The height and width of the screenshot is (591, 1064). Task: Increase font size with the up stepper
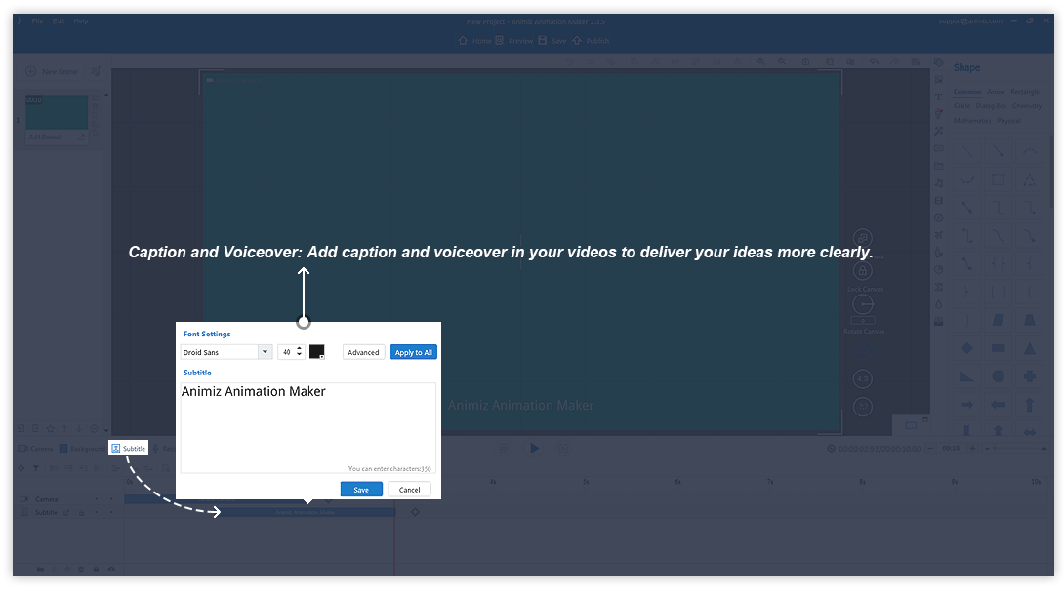(299, 348)
